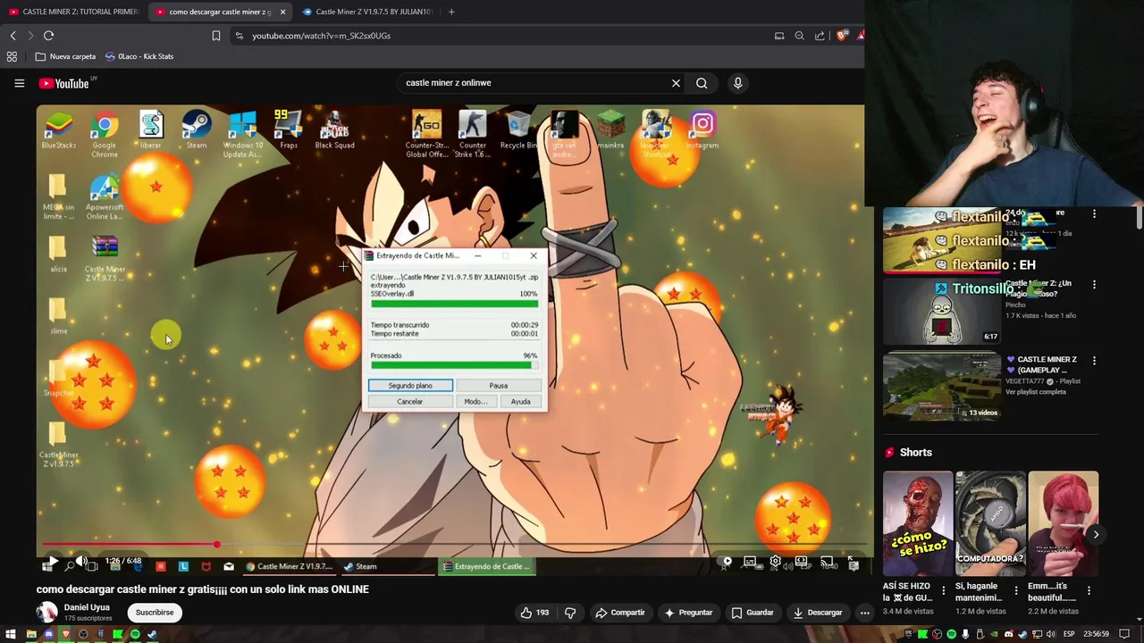This screenshot has width=1144, height=643.
Task: Open Daniel Uyua channel avatar
Action: [46, 612]
